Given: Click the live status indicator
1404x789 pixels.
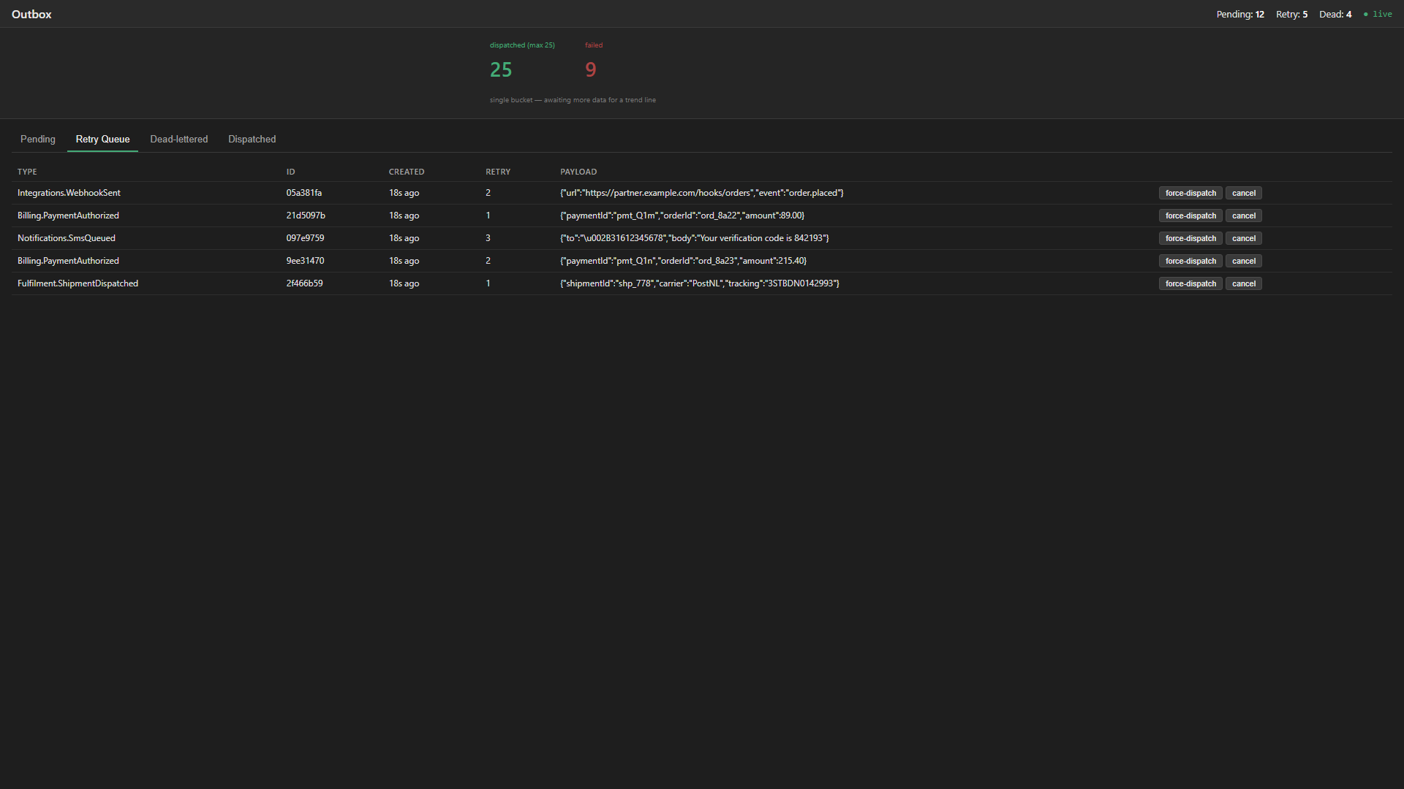Looking at the screenshot, I should 1378,15.
